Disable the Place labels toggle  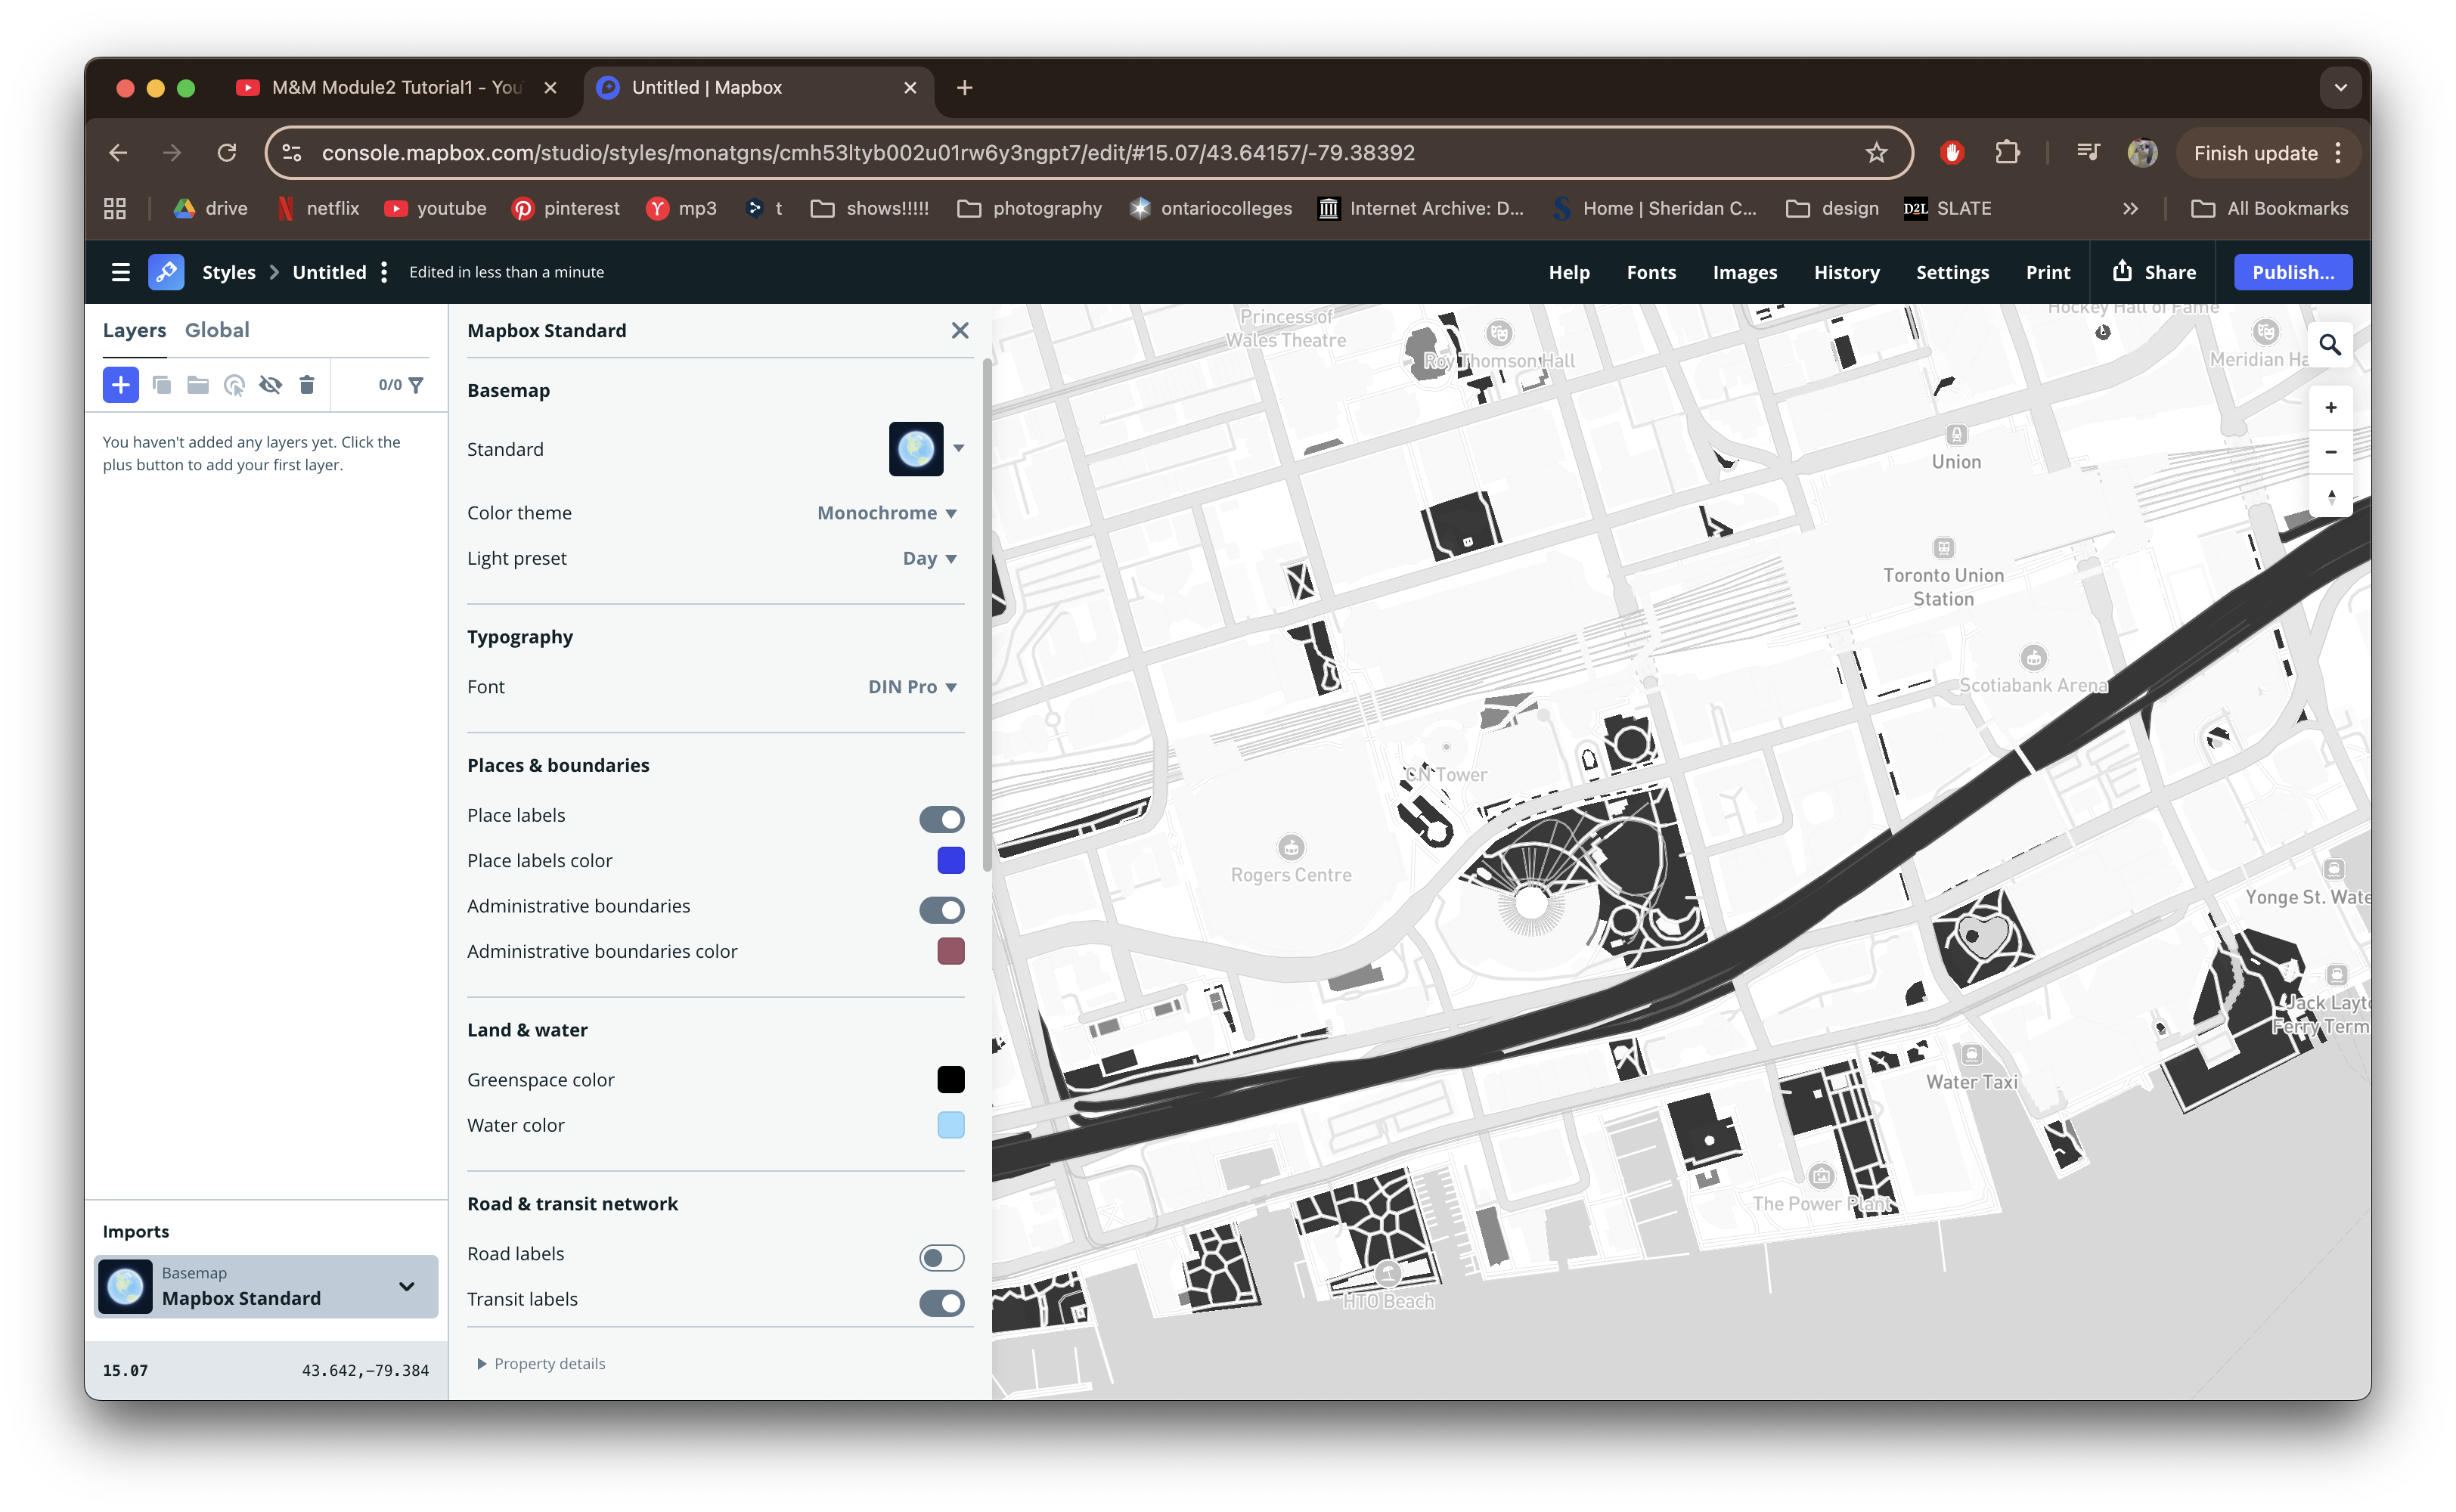tap(941, 819)
